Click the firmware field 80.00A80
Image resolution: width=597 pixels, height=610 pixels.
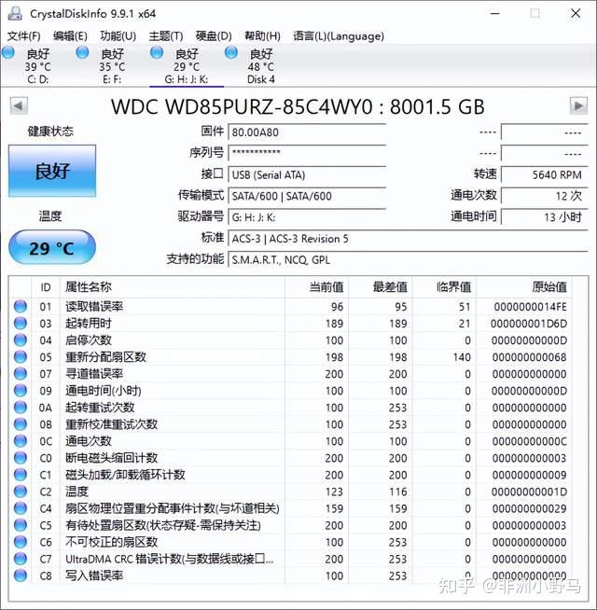307,132
